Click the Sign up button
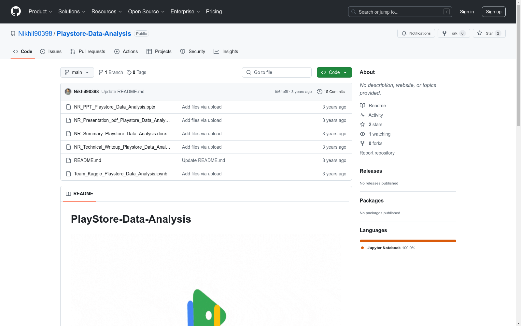 coord(494,12)
